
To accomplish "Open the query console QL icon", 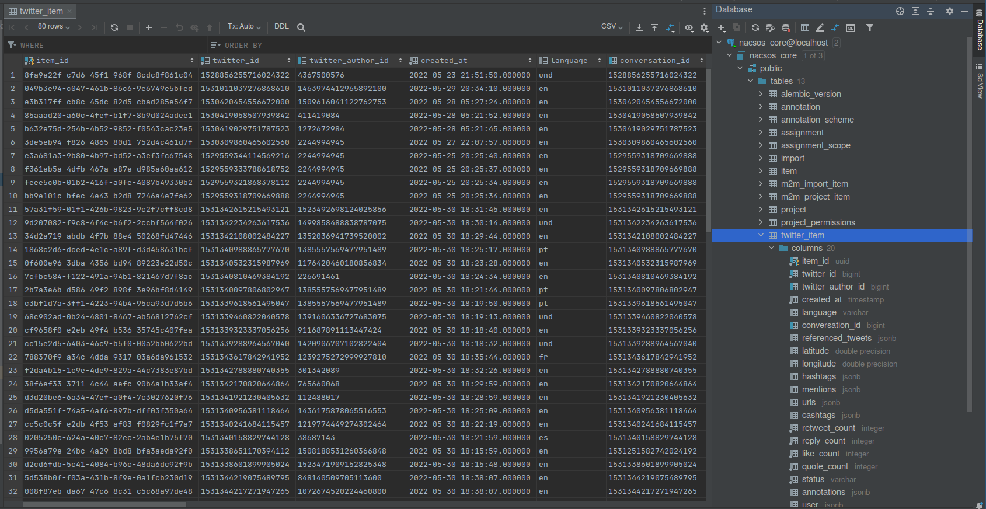I will (851, 27).
